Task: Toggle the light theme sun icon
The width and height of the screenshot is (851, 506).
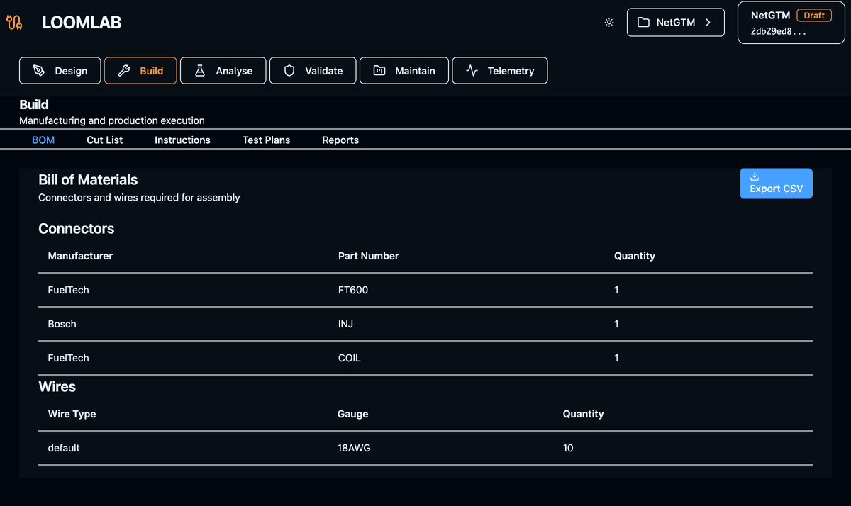Action: [608, 22]
